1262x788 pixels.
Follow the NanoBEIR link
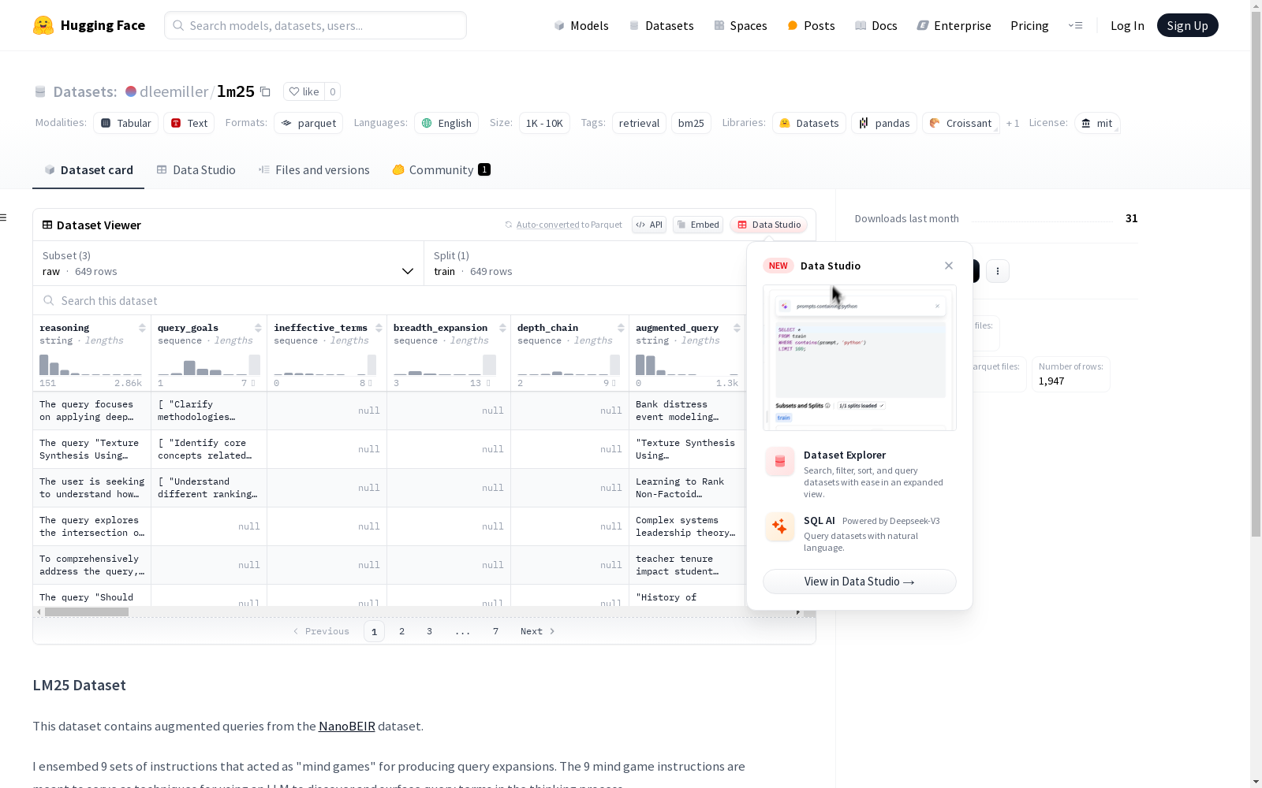click(x=347, y=726)
